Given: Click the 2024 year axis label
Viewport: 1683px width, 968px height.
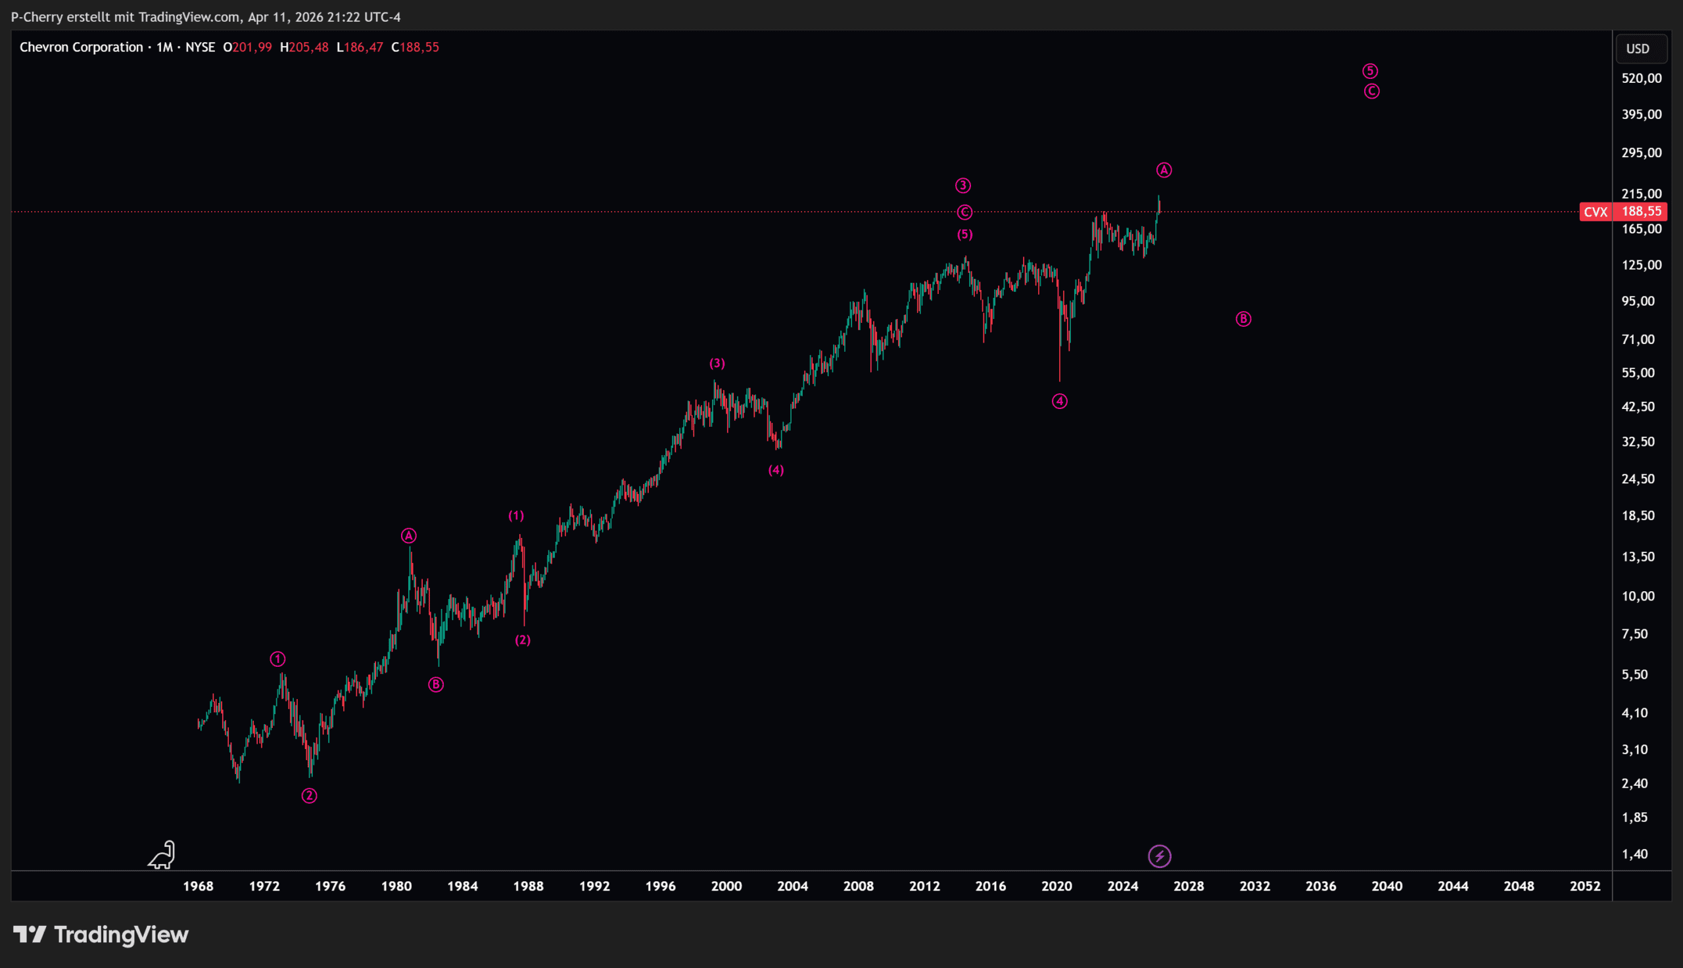Looking at the screenshot, I should pyautogui.click(x=1122, y=886).
